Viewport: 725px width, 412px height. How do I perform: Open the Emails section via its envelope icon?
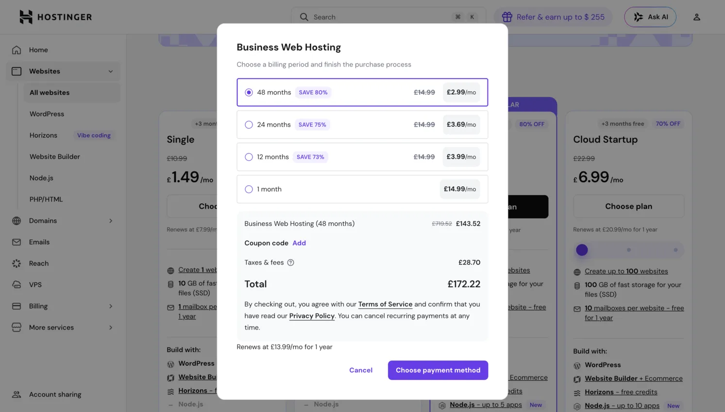(x=17, y=242)
